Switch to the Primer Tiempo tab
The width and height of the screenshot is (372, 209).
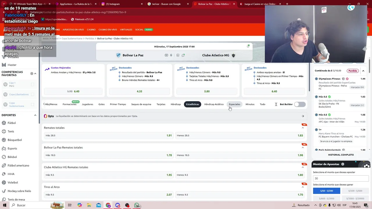click(x=118, y=104)
